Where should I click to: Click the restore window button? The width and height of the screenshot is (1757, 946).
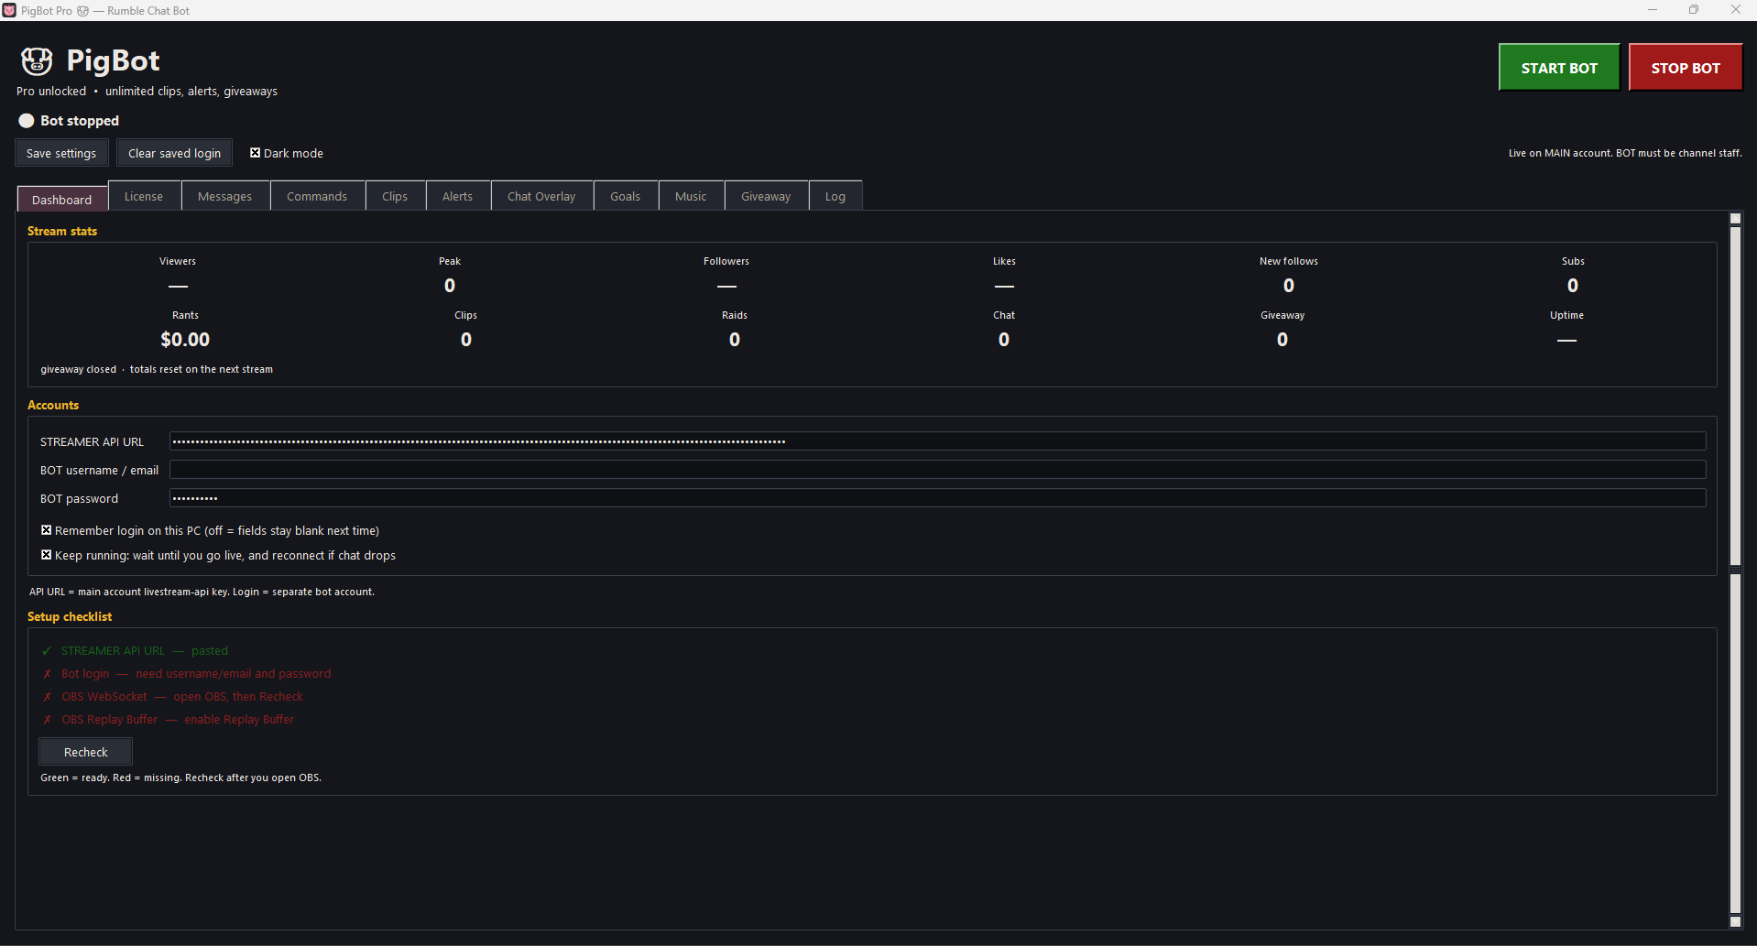[1694, 10]
